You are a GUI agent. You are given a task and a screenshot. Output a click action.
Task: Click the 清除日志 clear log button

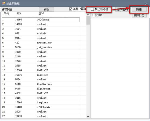pos(139,15)
